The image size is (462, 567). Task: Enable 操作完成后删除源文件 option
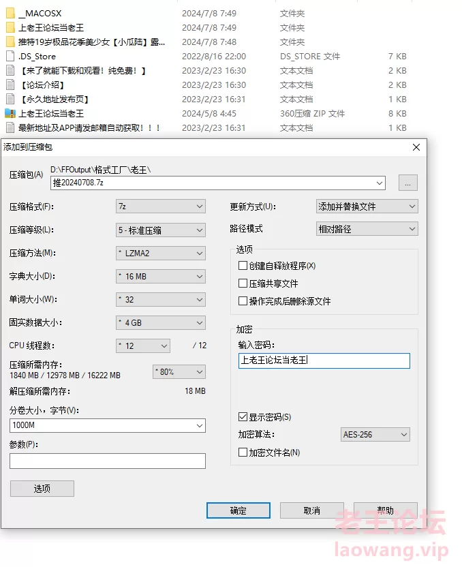coord(243,301)
